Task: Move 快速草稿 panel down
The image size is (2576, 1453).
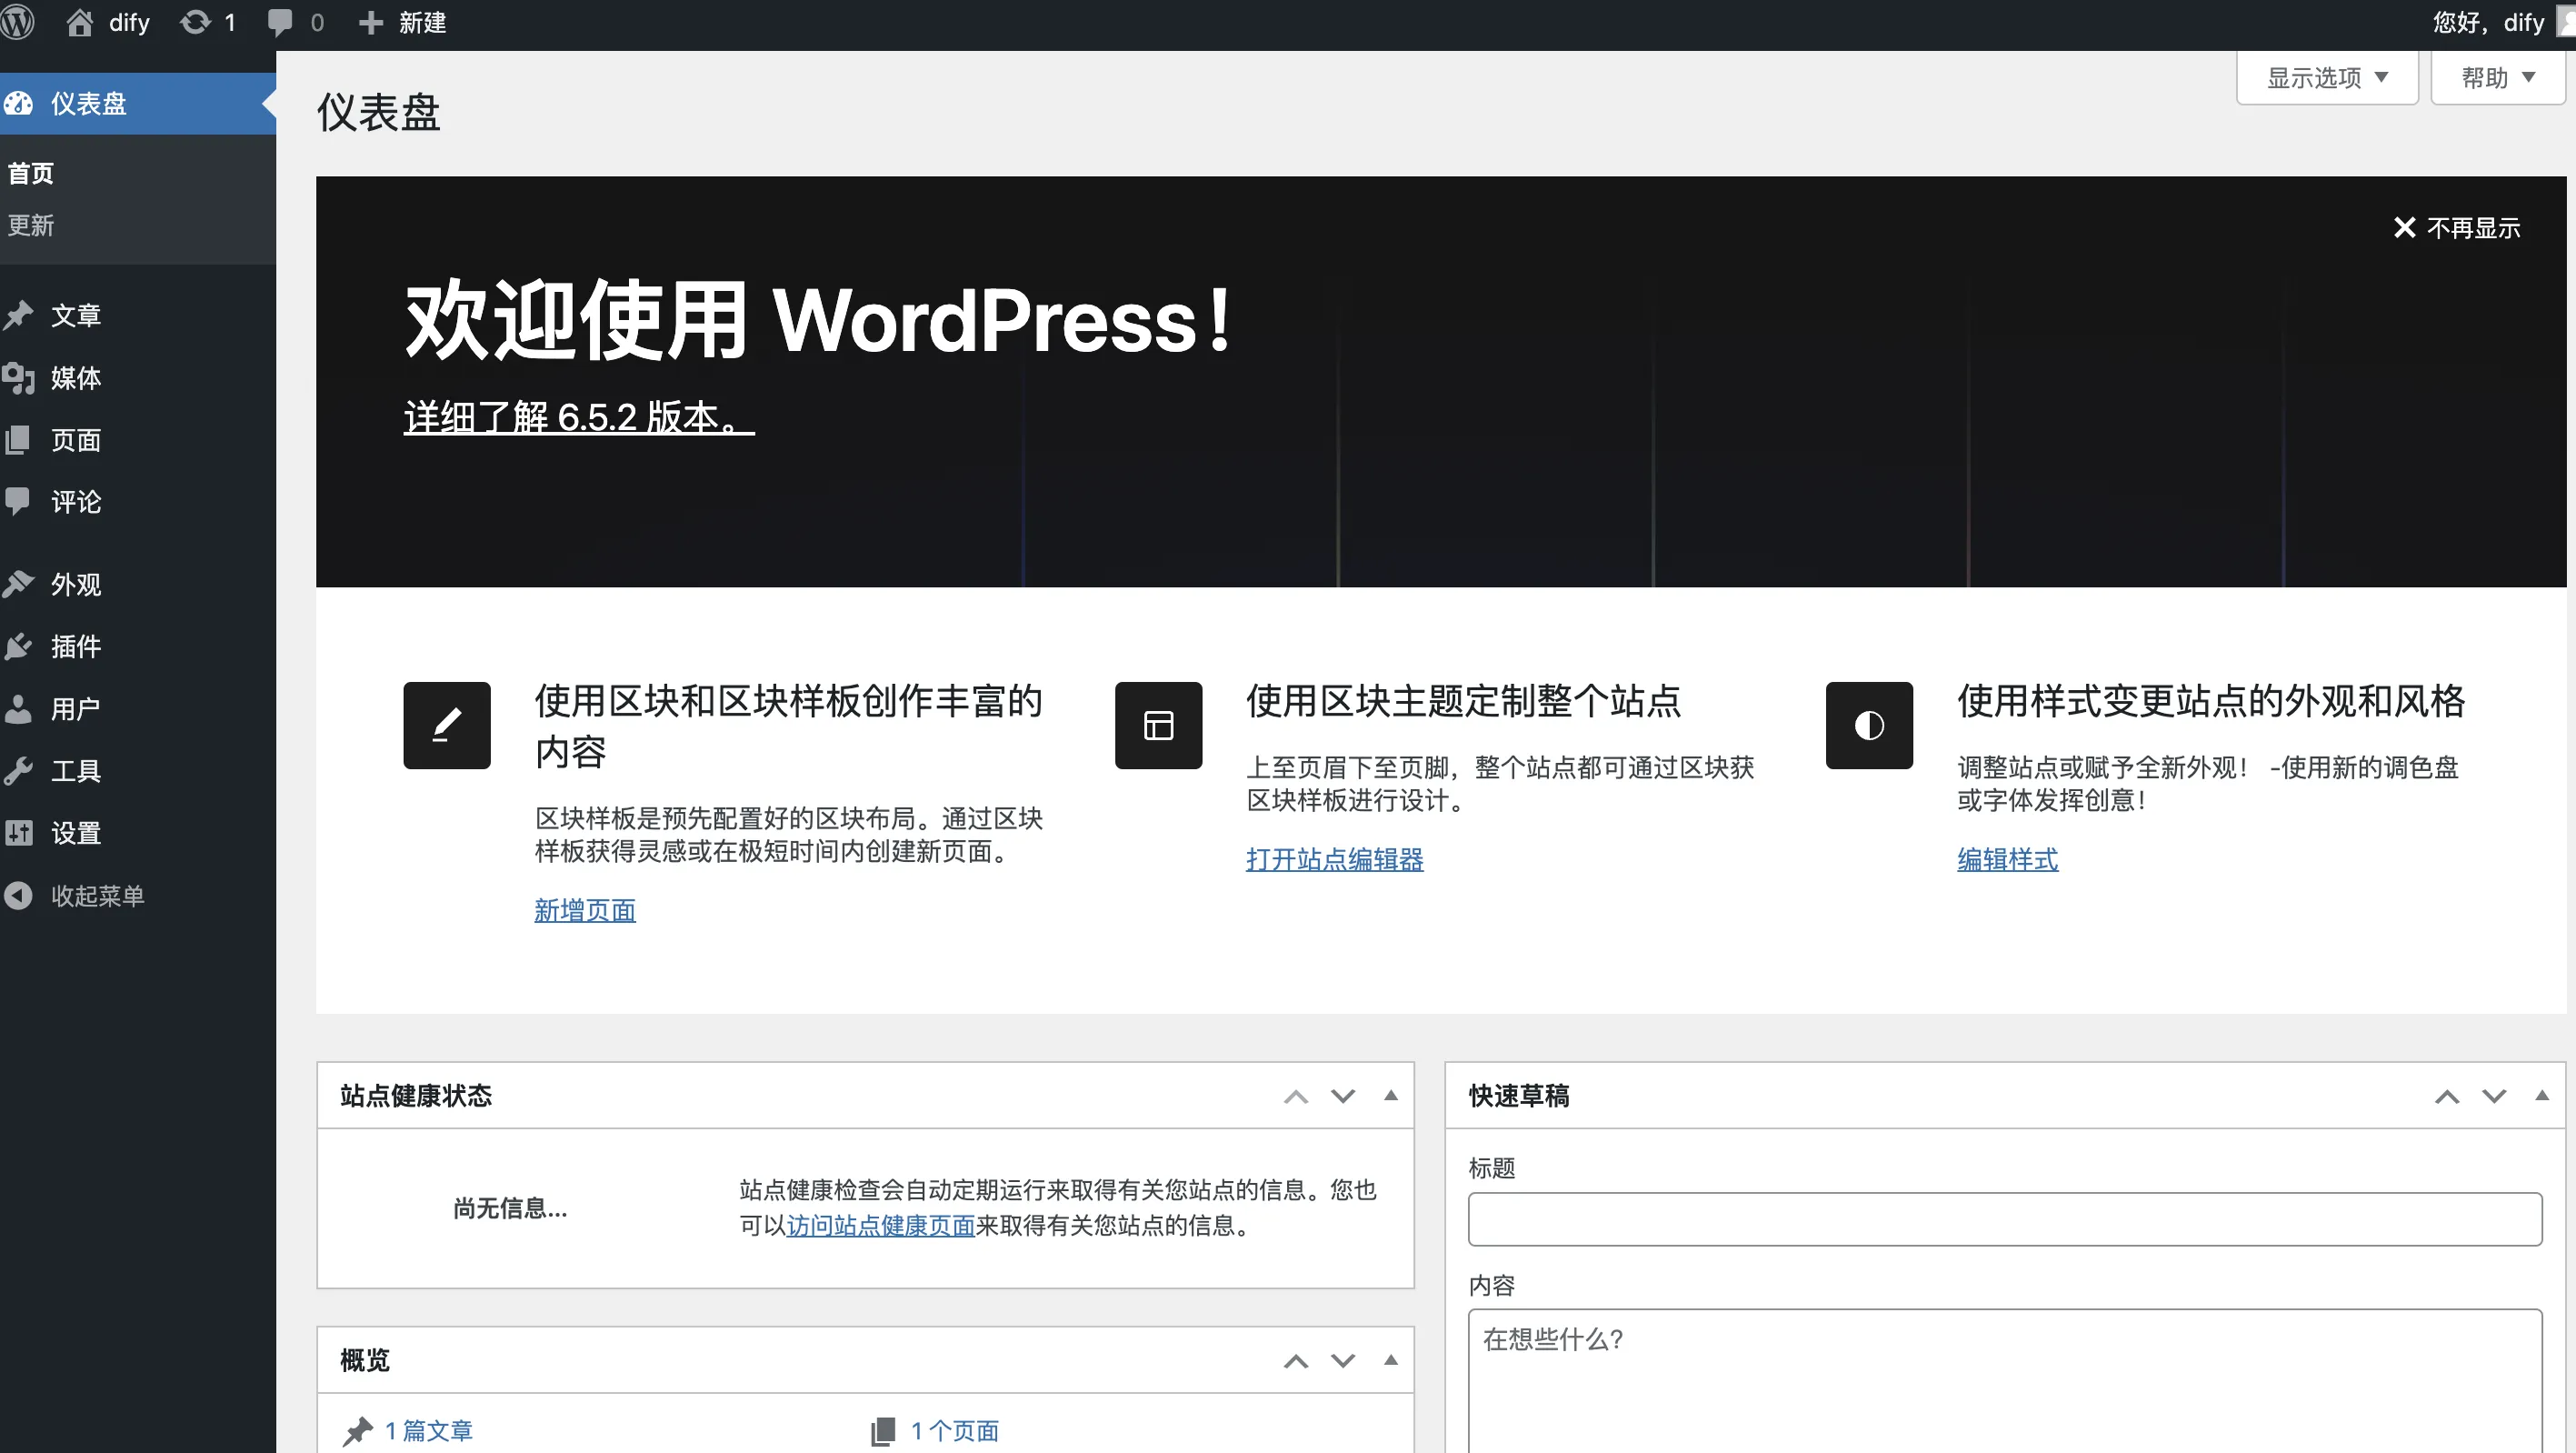Action: pos(2494,1096)
